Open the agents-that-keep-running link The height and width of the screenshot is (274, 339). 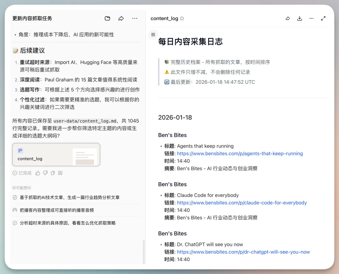(x=240, y=153)
